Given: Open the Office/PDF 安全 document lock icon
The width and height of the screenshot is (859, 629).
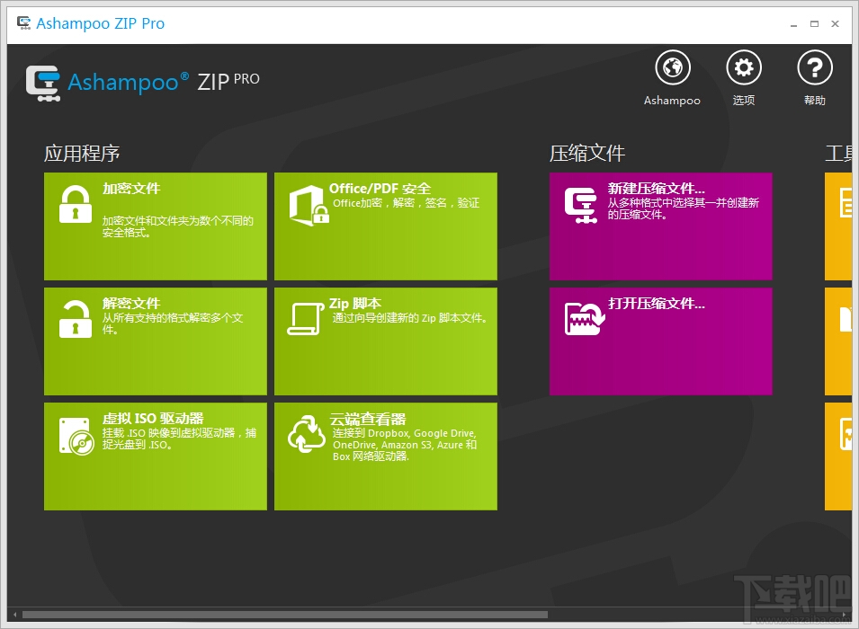Looking at the screenshot, I should point(309,205).
